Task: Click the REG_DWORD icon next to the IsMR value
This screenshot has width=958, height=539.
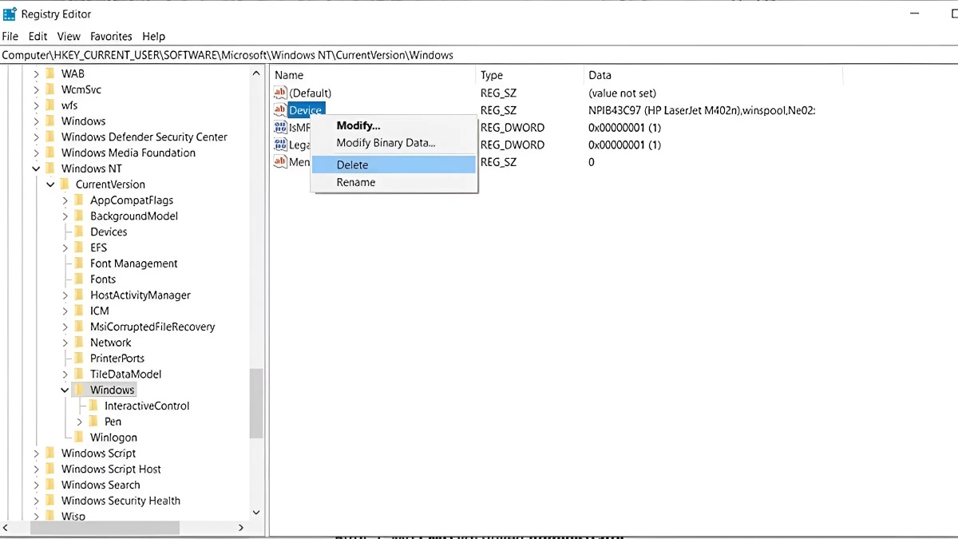Action: tap(279, 127)
